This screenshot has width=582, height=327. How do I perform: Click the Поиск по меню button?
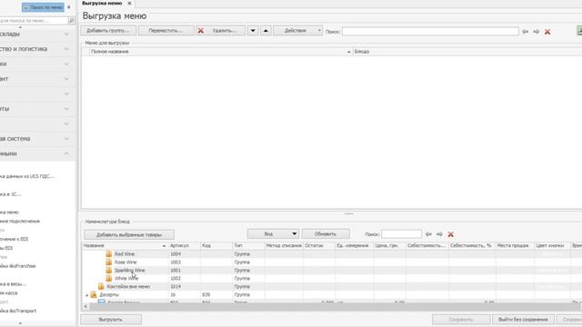43,7
